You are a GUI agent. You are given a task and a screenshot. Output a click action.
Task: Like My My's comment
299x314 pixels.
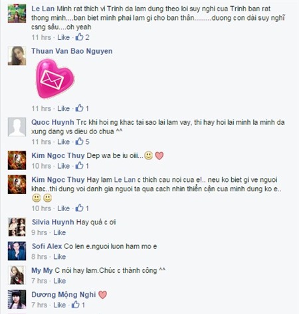pos(60,281)
